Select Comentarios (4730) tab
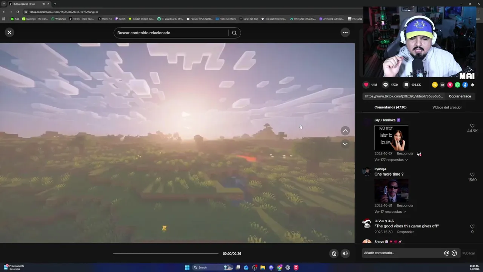 (x=390, y=107)
